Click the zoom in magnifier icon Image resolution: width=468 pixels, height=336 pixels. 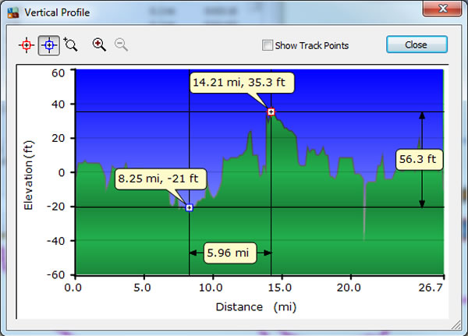pos(99,44)
